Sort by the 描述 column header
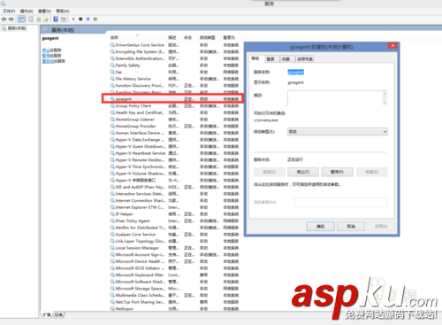The image size is (442, 325). (172, 37)
